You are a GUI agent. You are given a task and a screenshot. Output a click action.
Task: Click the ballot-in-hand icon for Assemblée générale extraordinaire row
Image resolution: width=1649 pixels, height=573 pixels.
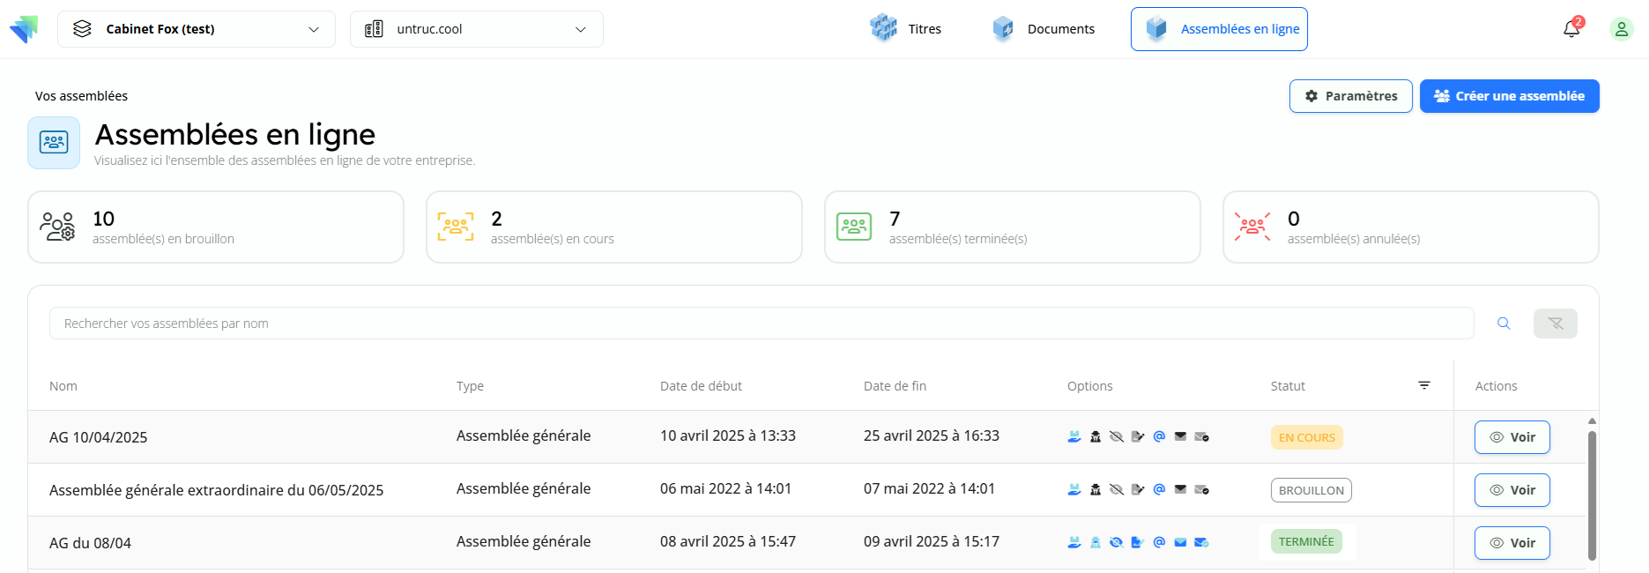(x=1074, y=489)
